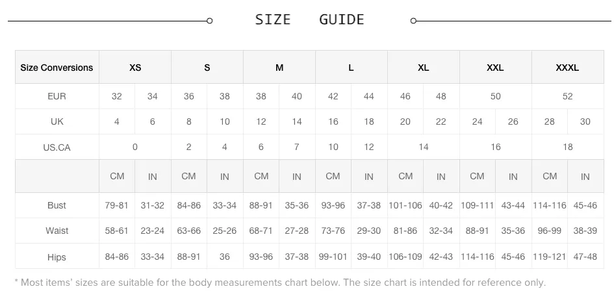Click the left circle ornament beside title
This screenshot has width=614, height=302.
[209, 21]
